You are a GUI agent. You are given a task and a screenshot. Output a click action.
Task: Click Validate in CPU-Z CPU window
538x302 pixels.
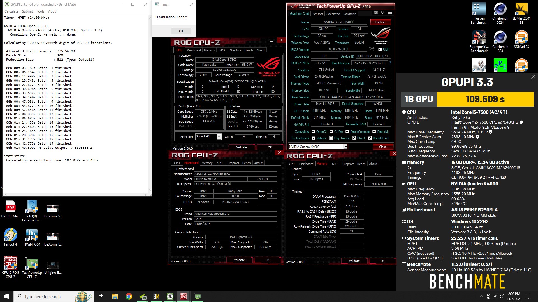tap(242, 147)
